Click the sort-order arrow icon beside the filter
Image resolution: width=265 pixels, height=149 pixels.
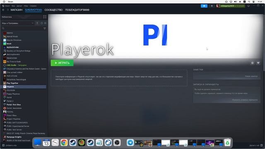point(37,23)
